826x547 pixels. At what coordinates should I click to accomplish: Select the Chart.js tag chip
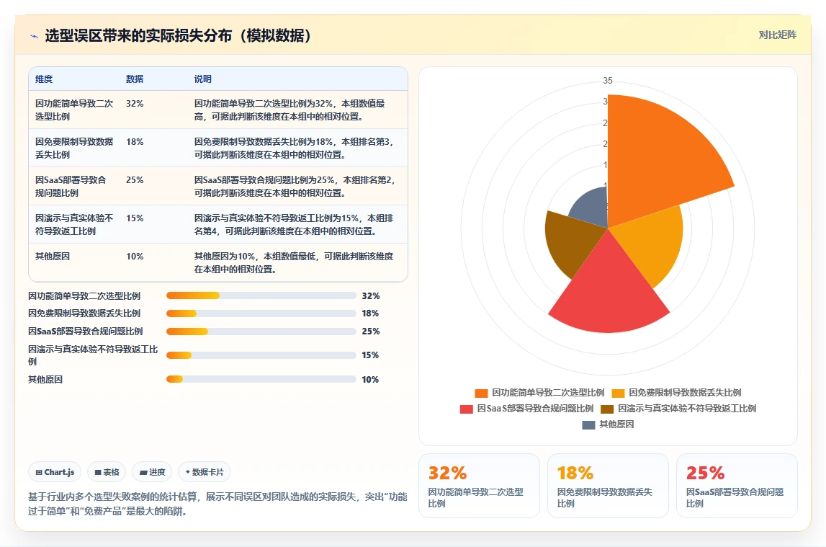55,472
